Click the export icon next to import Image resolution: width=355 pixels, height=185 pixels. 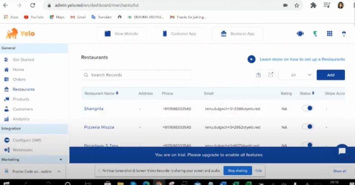point(271,75)
